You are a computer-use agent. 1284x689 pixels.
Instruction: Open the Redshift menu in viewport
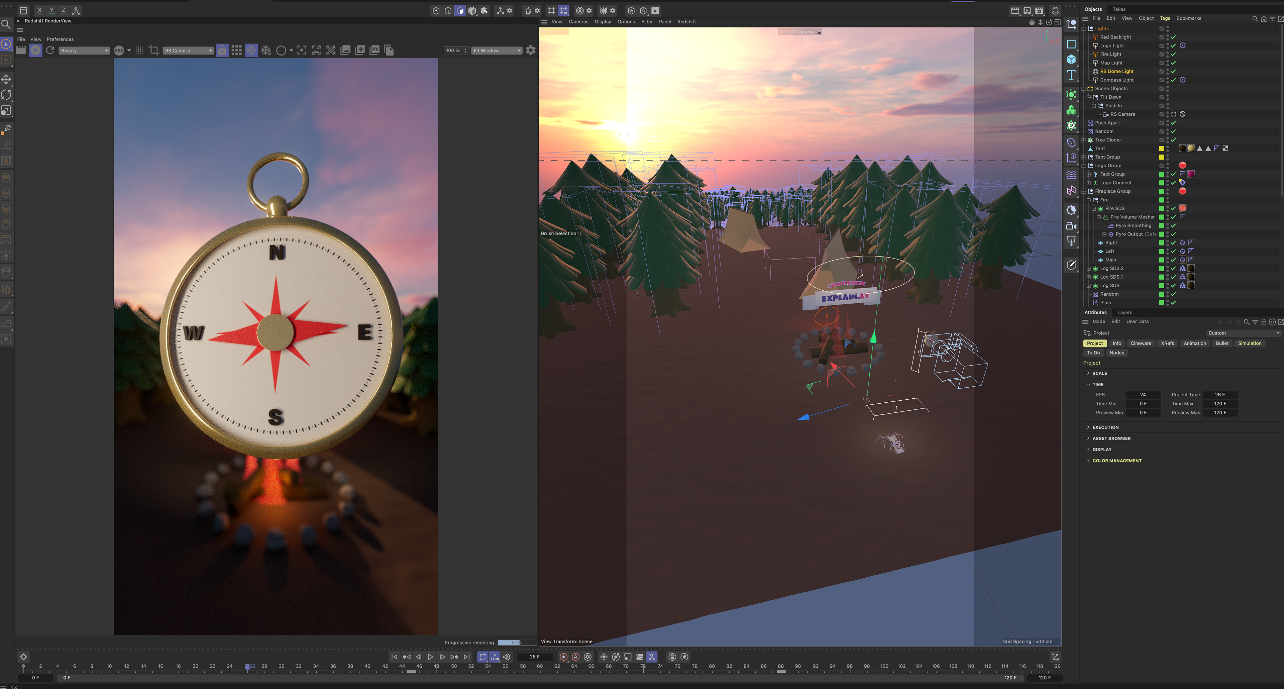click(x=686, y=22)
